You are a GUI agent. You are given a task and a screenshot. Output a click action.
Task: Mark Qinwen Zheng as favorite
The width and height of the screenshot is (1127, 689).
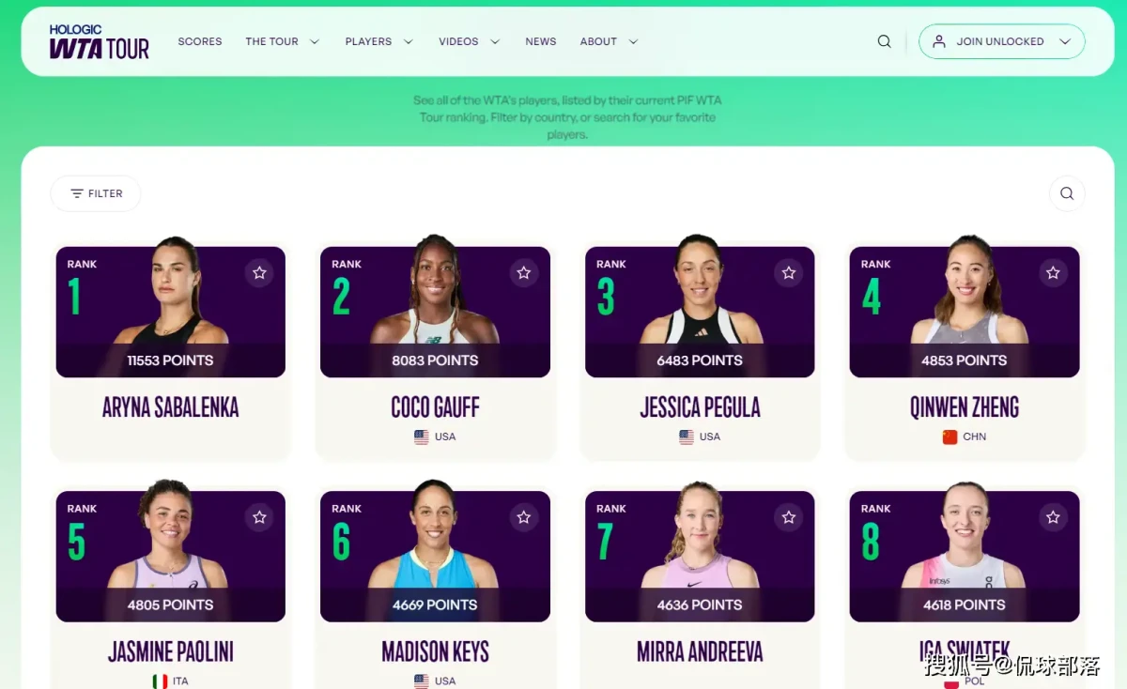click(x=1053, y=272)
